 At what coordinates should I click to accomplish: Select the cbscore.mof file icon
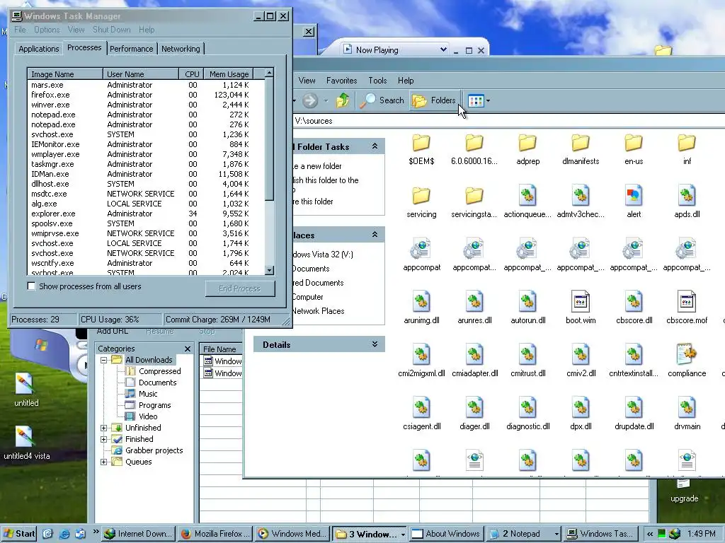687,302
